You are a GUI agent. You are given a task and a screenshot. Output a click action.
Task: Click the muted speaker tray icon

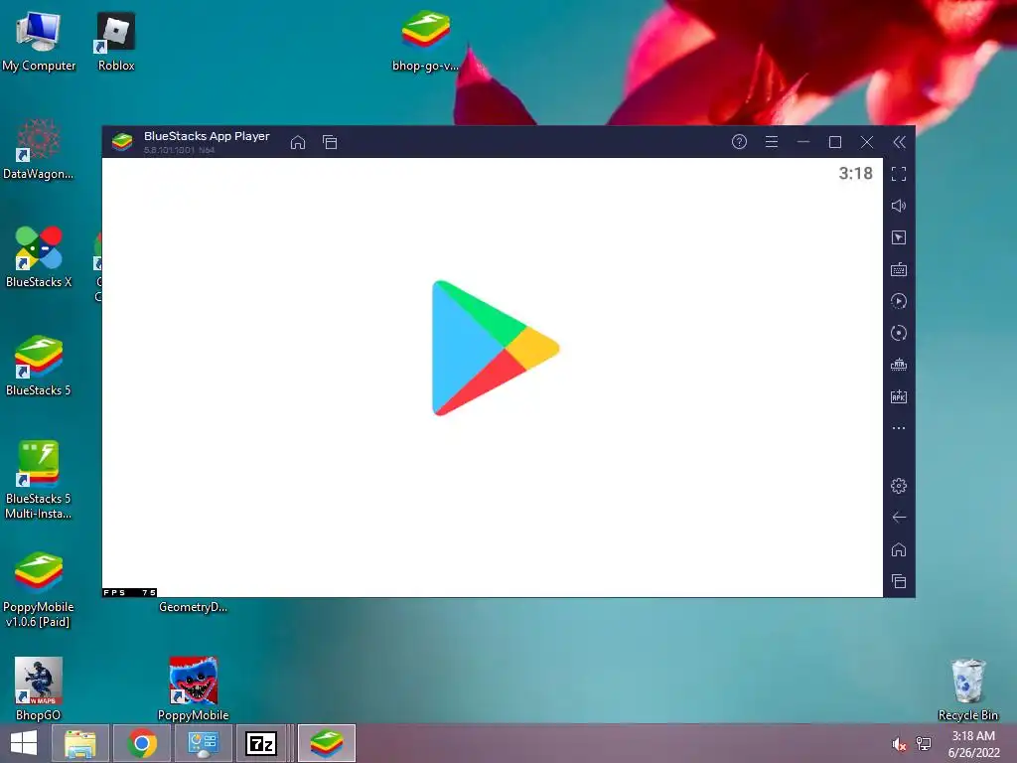tap(899, 744)
